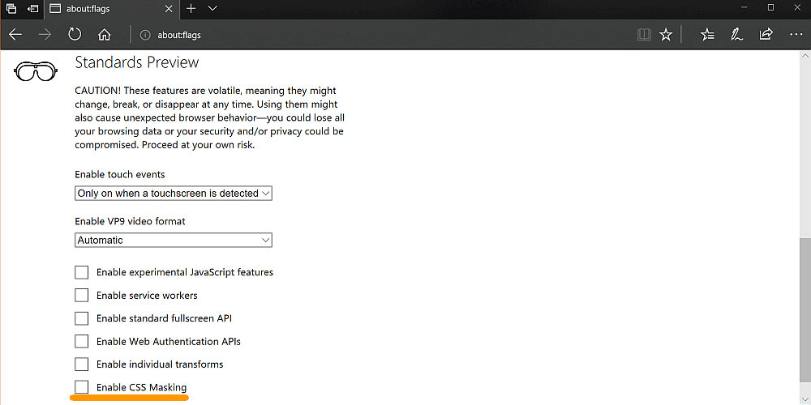Viewport: 811px width, 405px height.
Task: Open a new tab with plus button
Action: [191, 8]
